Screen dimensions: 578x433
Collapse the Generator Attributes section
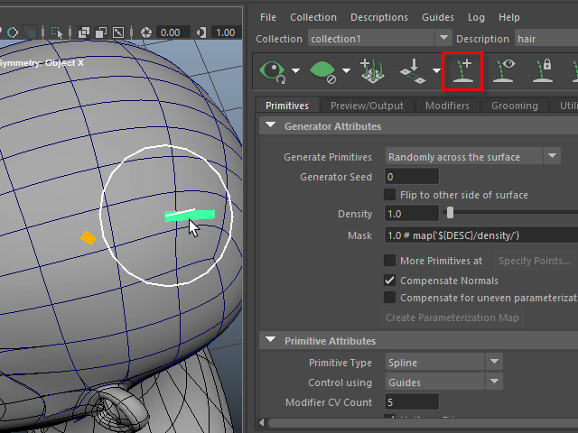[271, 126]
